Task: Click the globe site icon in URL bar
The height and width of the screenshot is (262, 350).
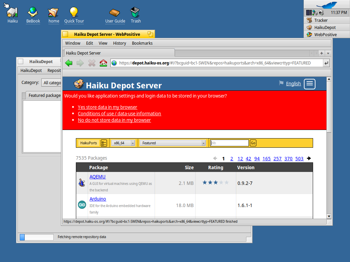Action: point(114,63)
